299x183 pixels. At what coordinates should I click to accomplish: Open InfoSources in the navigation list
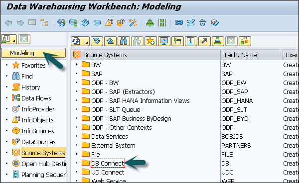(37, 131)
